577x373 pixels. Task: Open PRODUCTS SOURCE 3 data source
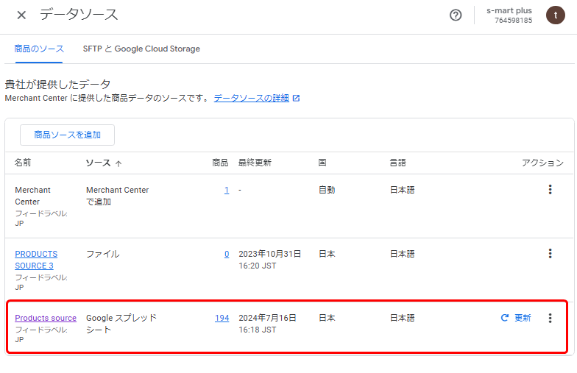pos(35,259)
